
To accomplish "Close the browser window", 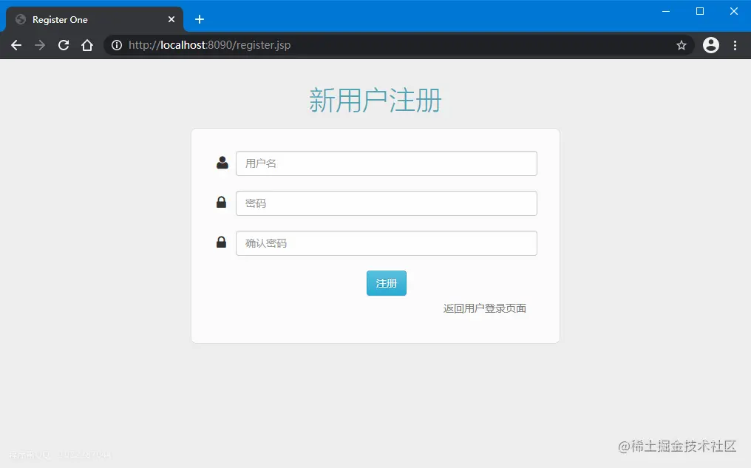I will pos(734,11).
